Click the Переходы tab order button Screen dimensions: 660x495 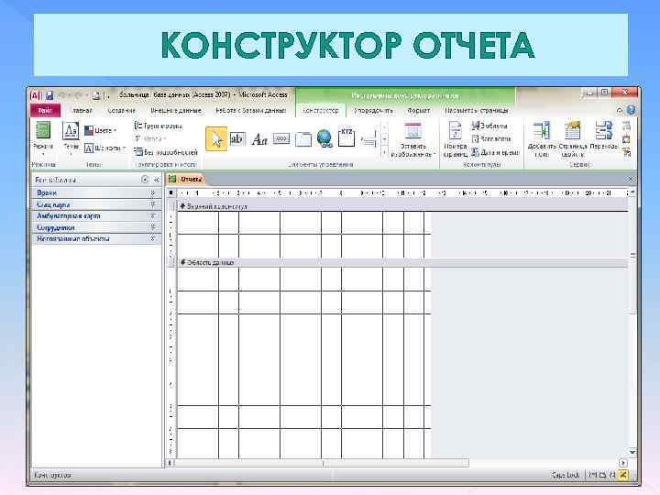click(603, 137)
